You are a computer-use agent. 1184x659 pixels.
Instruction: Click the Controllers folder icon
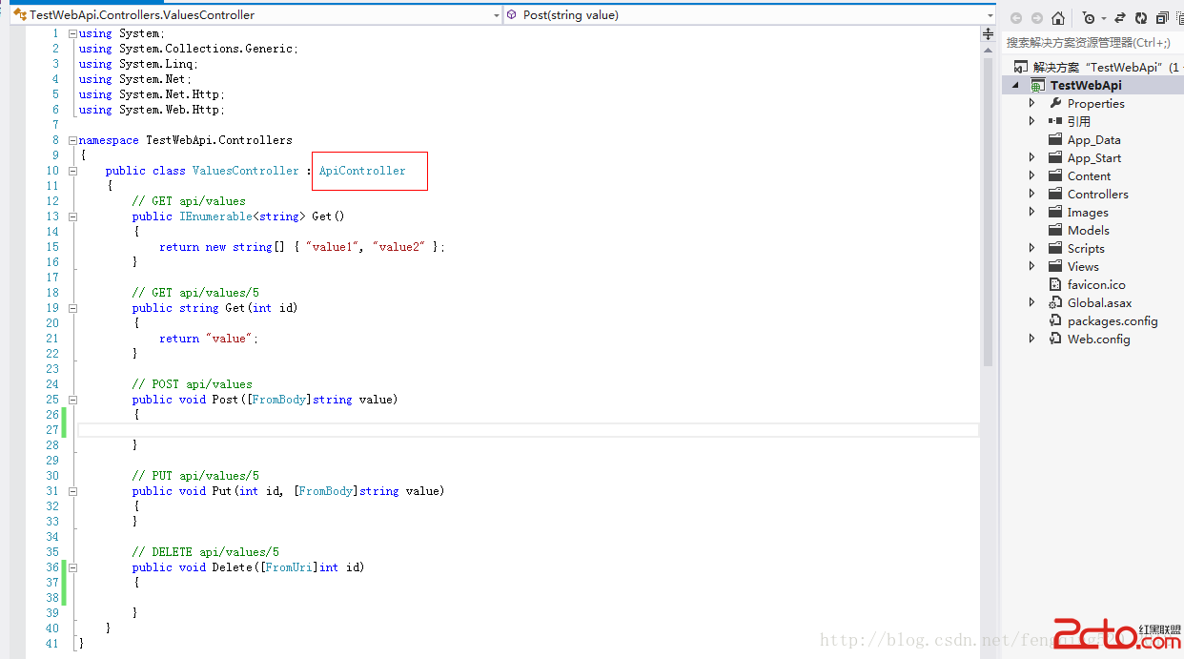tap(1055, 194)
